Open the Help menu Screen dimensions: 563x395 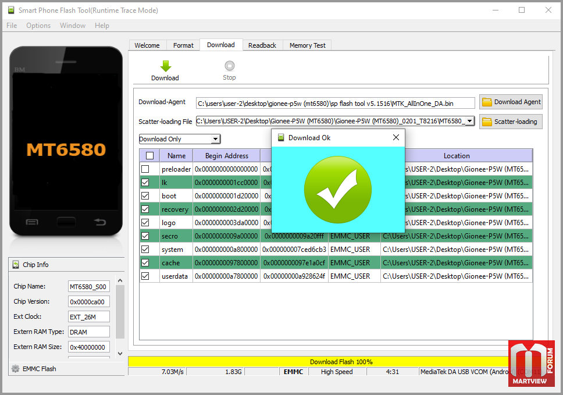pos(102,26)
